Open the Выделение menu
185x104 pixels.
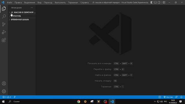pyautogui.click(x=29, y=3)
